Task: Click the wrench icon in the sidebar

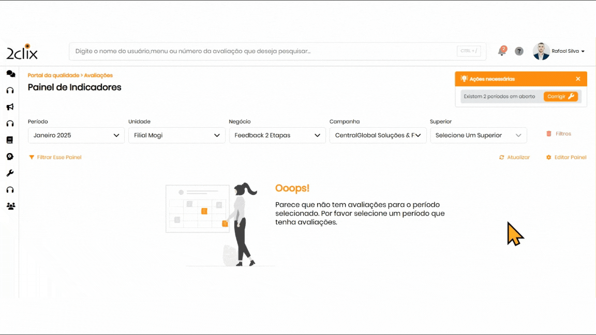Action: coord(10,173)
